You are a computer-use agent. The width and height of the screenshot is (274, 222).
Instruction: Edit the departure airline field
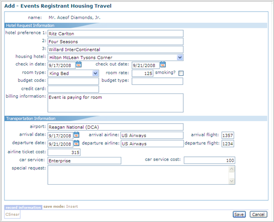click(x=152, y=144)
